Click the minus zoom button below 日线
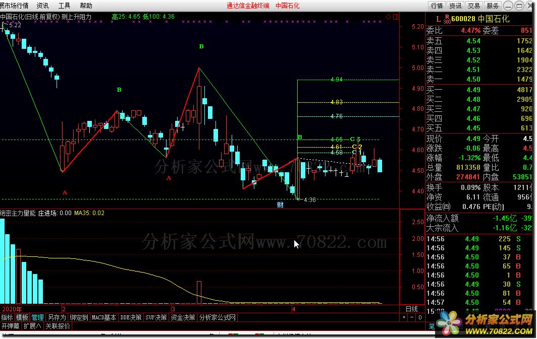This screenshot has height=339, width=537. pyautogui.click(x=412, y=317)
